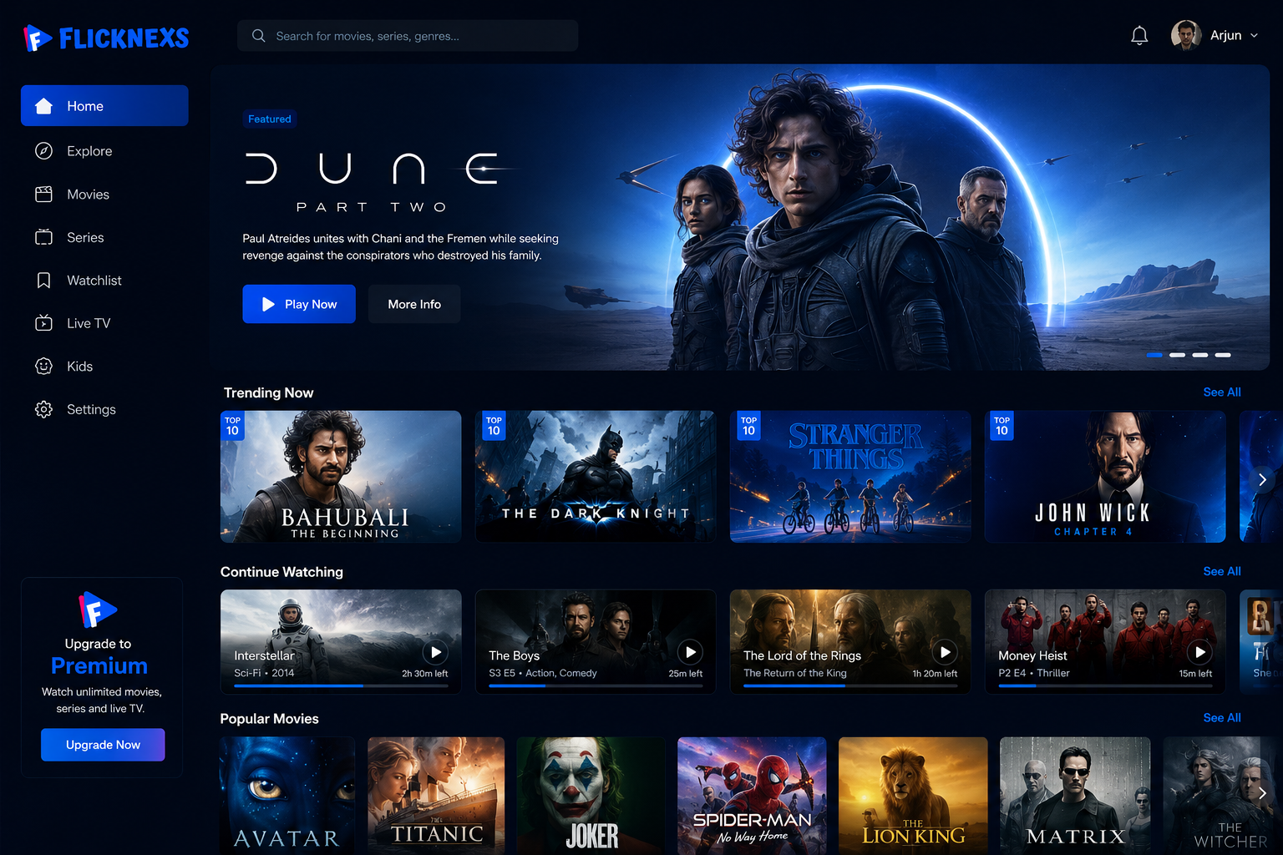Select the third hero slide indicator
The image size is (1283, 855).
coord(1199,355)
